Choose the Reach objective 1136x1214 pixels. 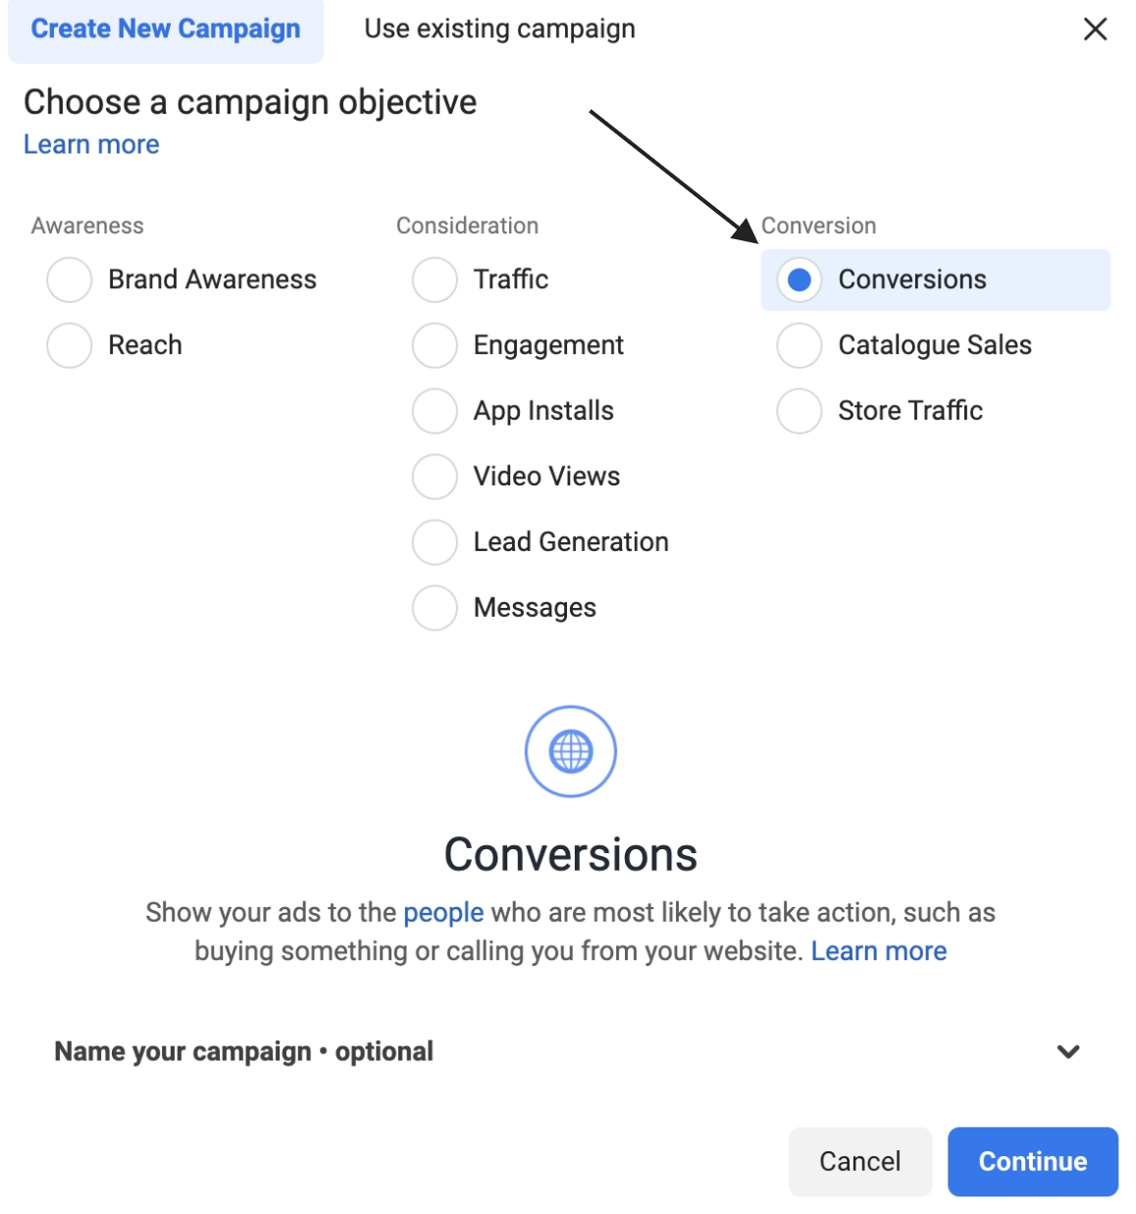pyautogui.click(x=70, y=345)
